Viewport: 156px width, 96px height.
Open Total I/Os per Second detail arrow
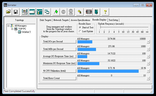[x=148, y=42]
